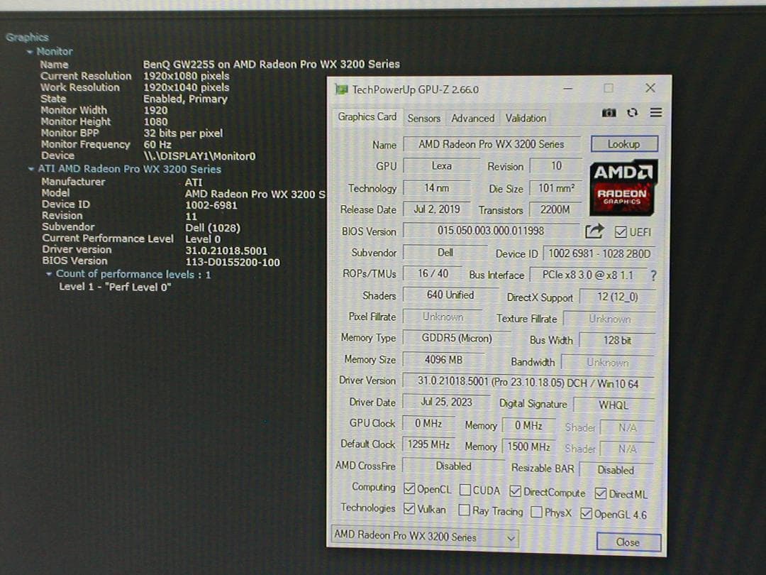This screenshot has height=575, width=766.
Task: Toggle the Ray Tracing checkbox
Action: [464, 510]
